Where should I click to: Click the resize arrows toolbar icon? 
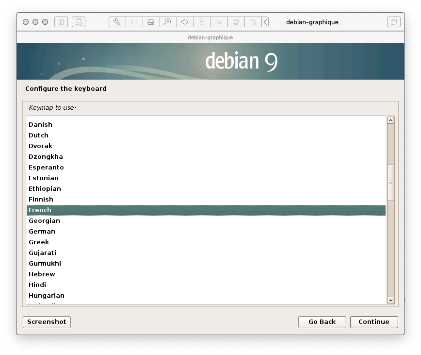(134, 22)
